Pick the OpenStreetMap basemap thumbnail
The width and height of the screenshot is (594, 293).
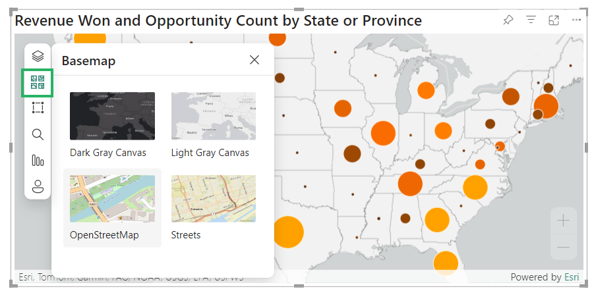[x=113, y=199]
